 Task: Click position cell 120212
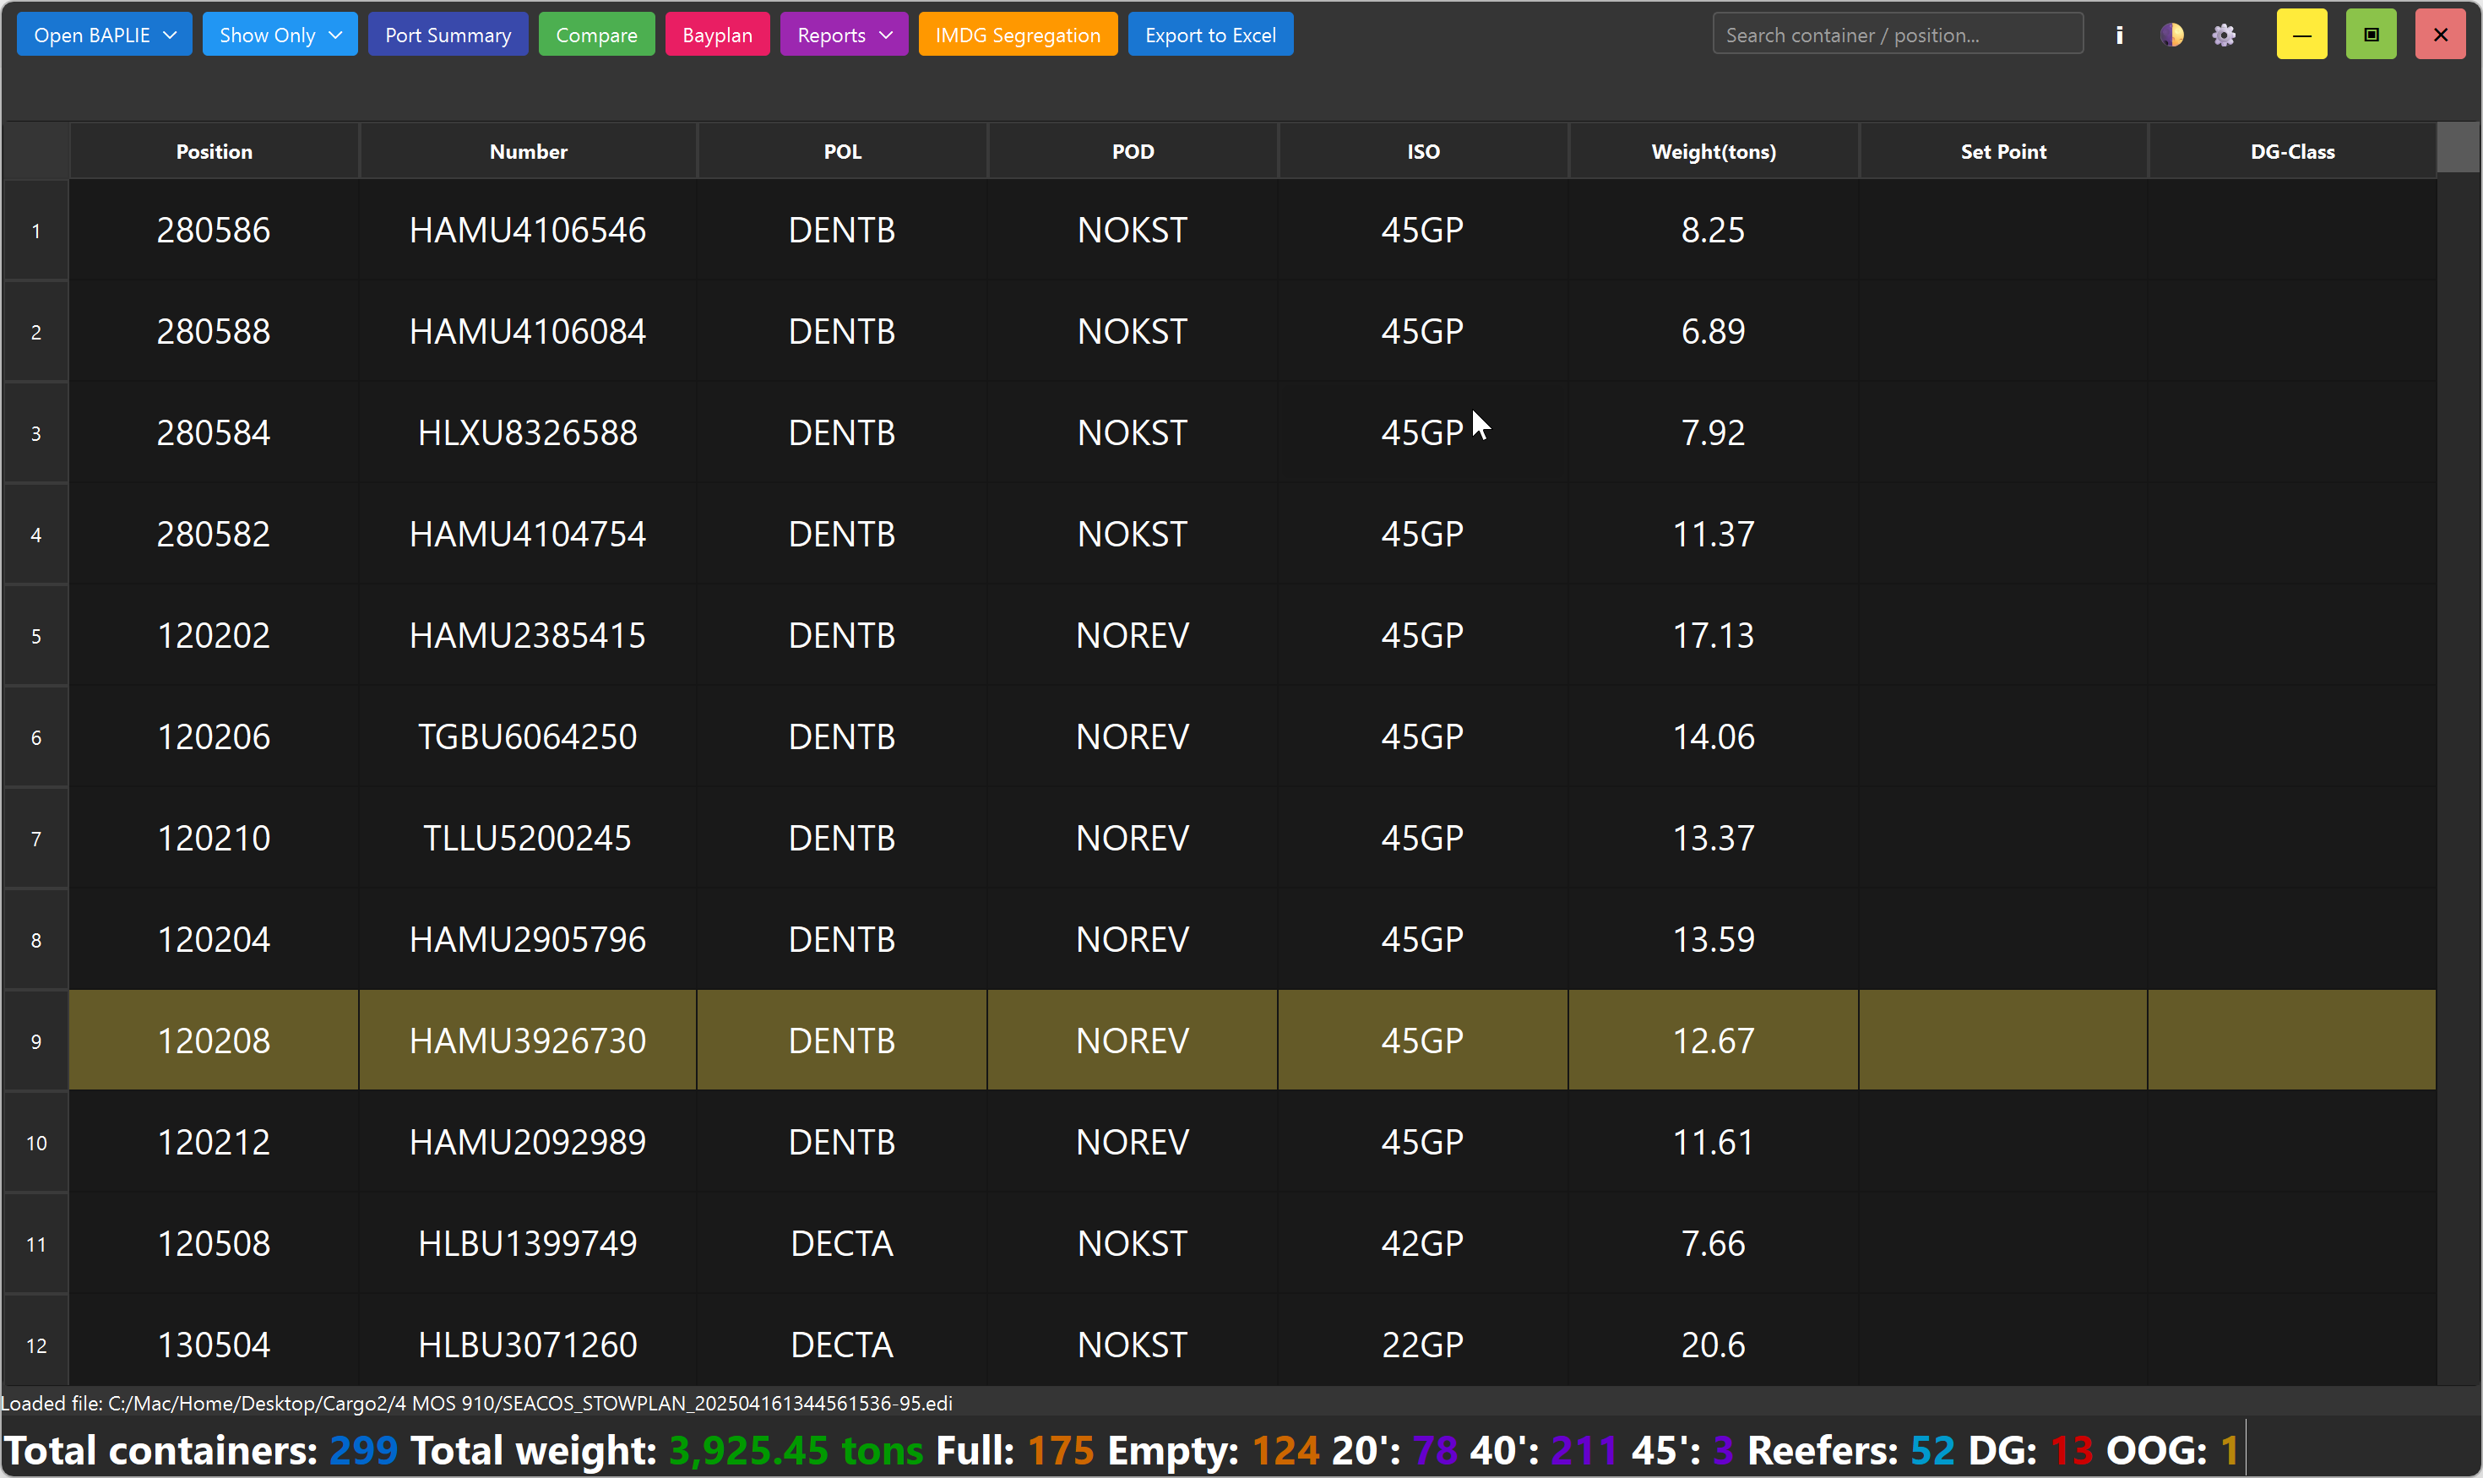pyautogui.click(x=215, y=1141)
